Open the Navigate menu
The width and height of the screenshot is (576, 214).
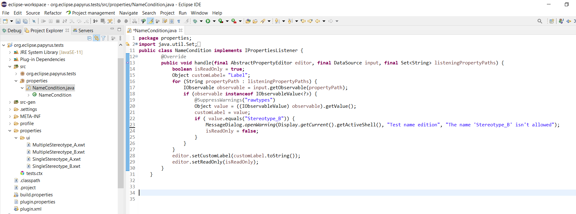point(129,13)
